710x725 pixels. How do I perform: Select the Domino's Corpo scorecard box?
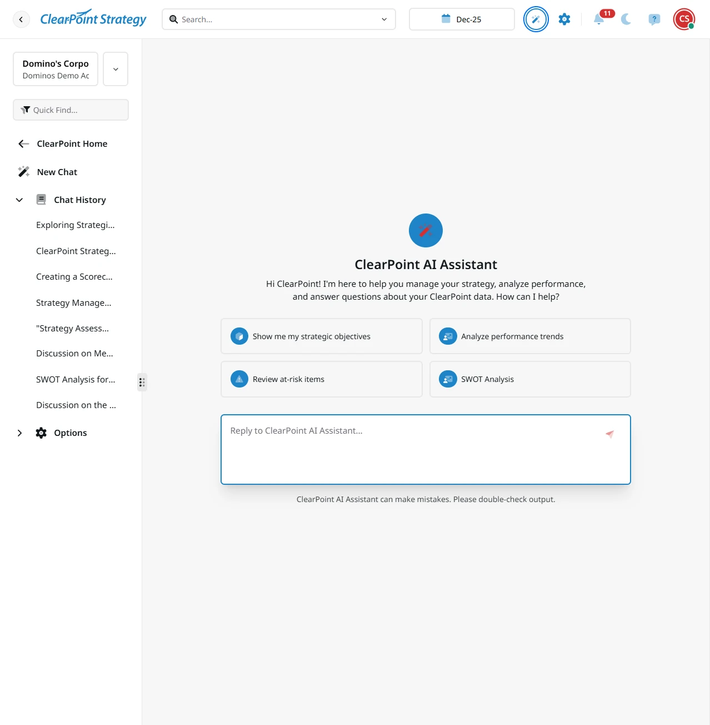[56, 69]
